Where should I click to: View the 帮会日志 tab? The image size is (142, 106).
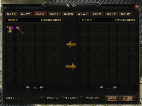(97, 14)
